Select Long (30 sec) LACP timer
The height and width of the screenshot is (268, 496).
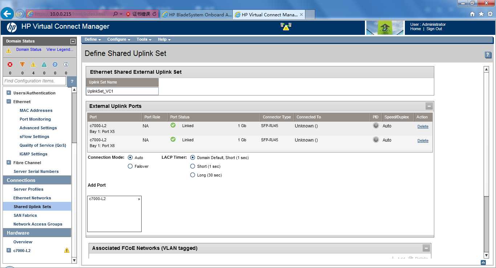click(193, 175)
